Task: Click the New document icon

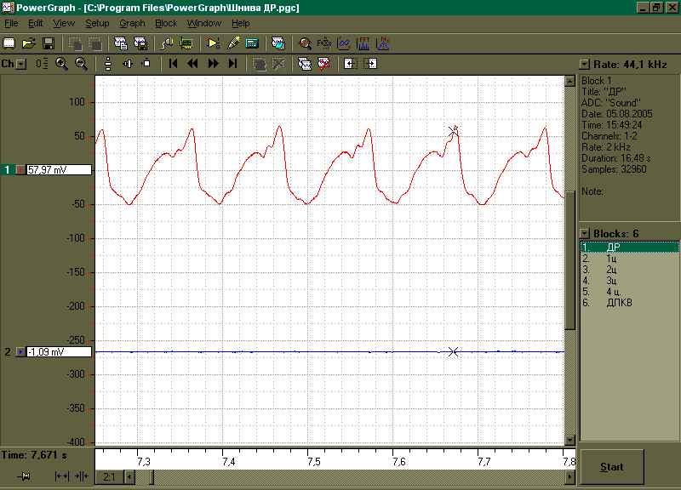Action: tap(9, 43)
